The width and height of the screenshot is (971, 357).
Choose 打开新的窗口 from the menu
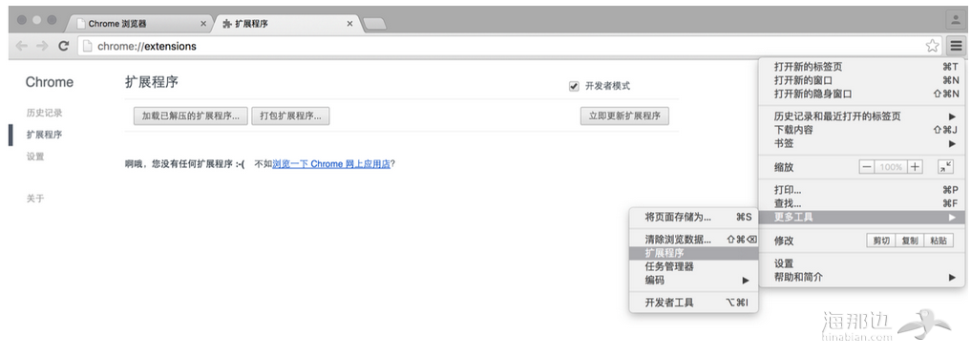[x=862, y=80]
